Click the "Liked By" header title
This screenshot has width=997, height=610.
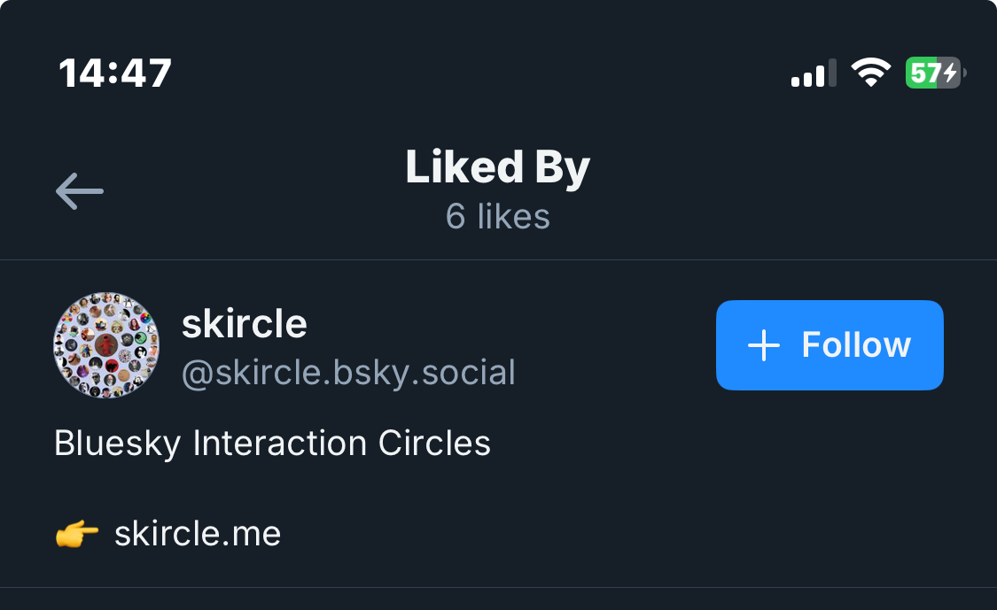(x=498, y=167)
